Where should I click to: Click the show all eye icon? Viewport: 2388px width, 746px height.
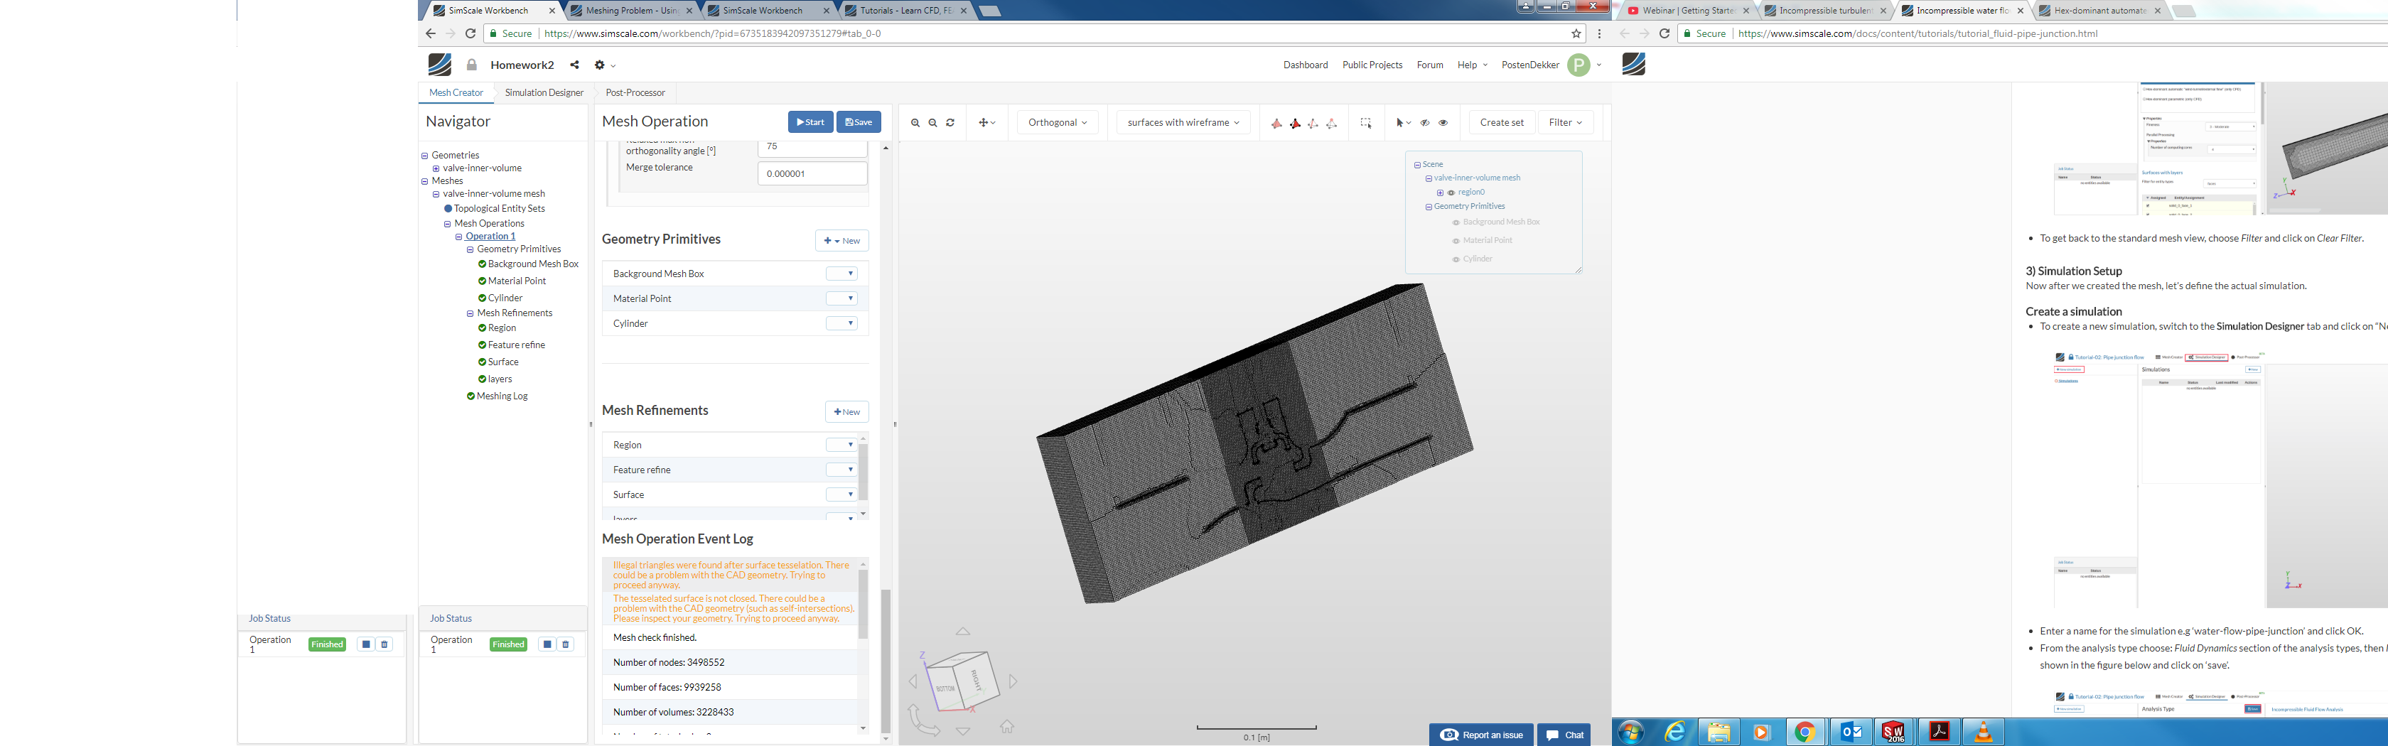point(1443,122)
